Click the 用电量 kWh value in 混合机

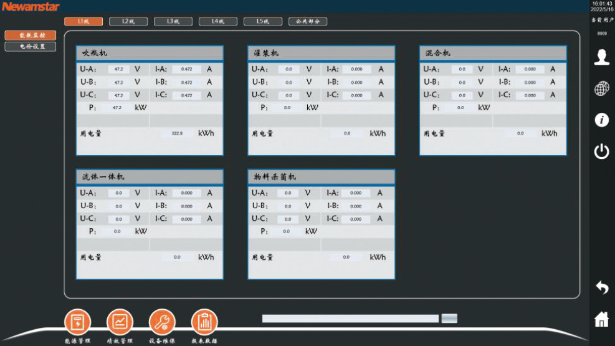(x=520, y=133)
